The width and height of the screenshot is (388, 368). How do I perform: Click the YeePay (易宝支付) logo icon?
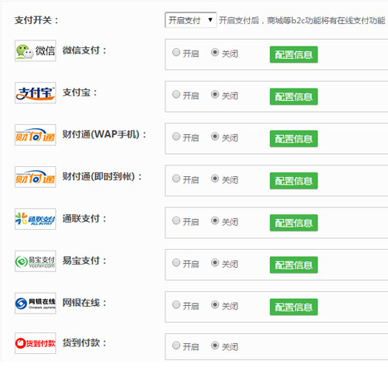[35, 261]
